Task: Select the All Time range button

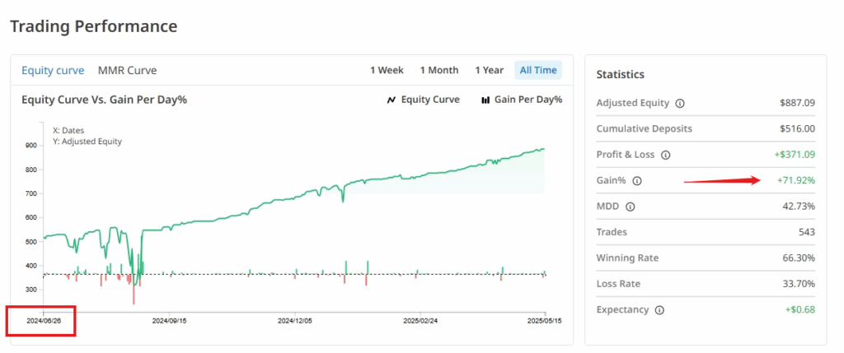Action: [x=538, y=70]
